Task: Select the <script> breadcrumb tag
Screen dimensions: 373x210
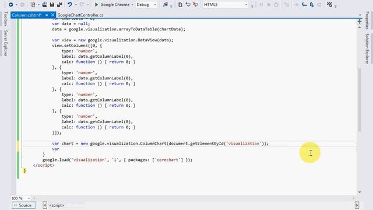Action: click(x=57, y=205)
